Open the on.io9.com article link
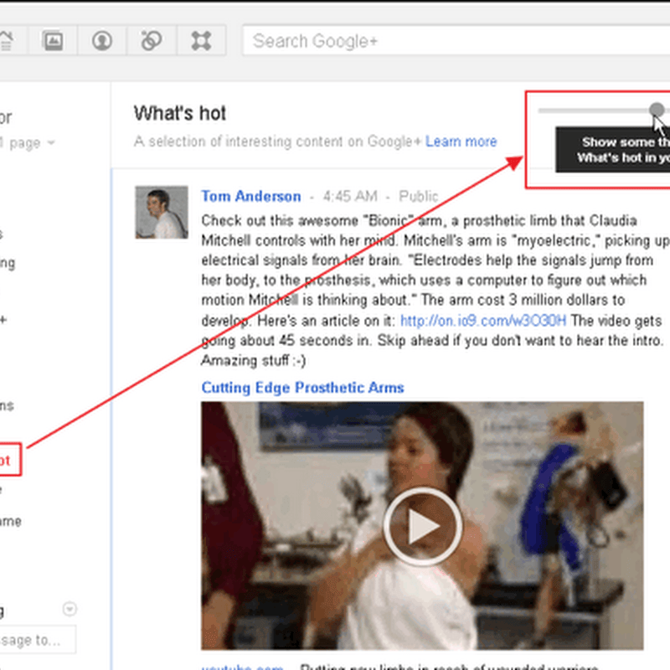 click(x=483, y=321)
